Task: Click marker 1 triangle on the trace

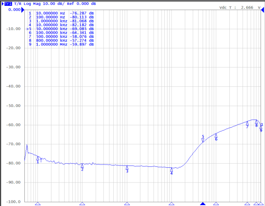Action: tap(38, 158)
